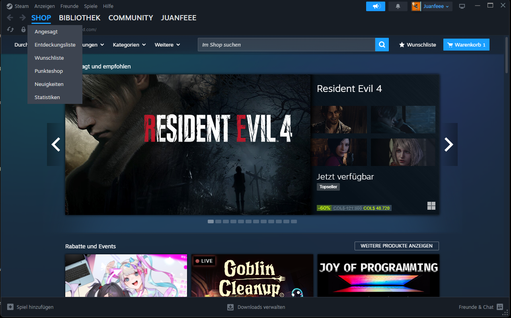
Task: Show next featured game with right arrow
Action: point(449,144)
